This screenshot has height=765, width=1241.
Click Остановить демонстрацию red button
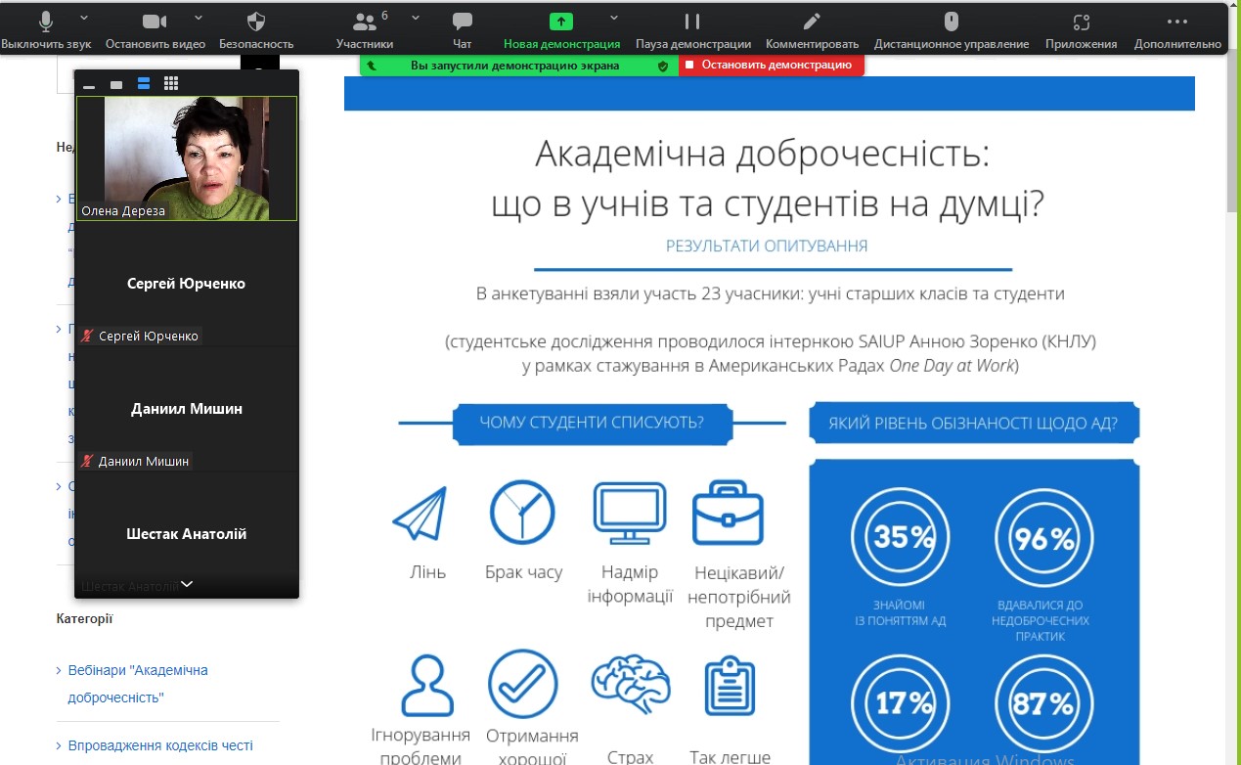click(772, 66)
